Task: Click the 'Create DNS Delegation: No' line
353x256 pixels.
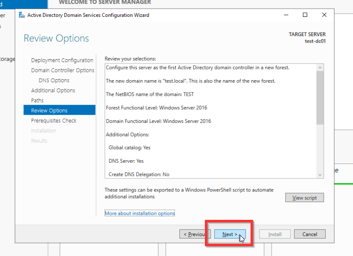Action: pyautogui.click(x=139, y=174)
